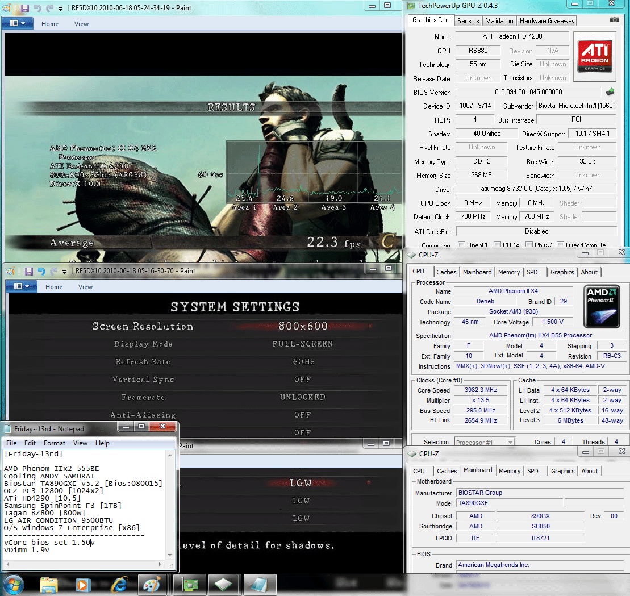
Task: Open SPD tab in CPU-Z Motherboard window
Action: [x=533, y=471]
